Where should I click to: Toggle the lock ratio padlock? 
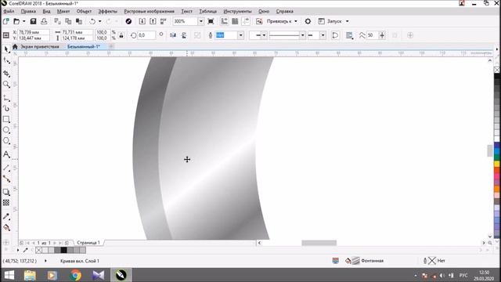click(x=121, y=35)
